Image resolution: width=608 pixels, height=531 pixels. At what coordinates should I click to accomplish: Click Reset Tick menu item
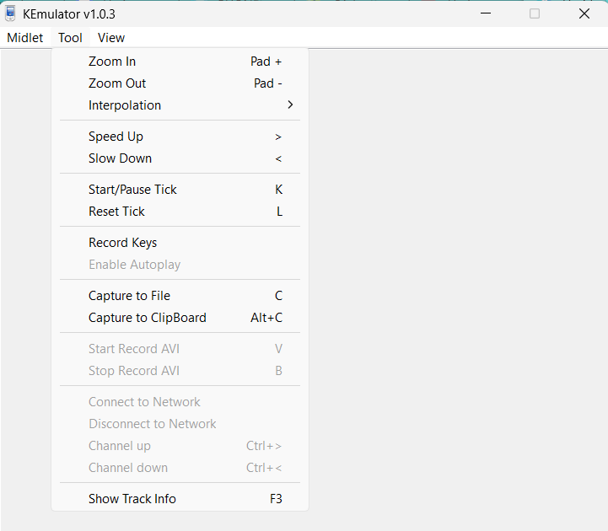116,212
